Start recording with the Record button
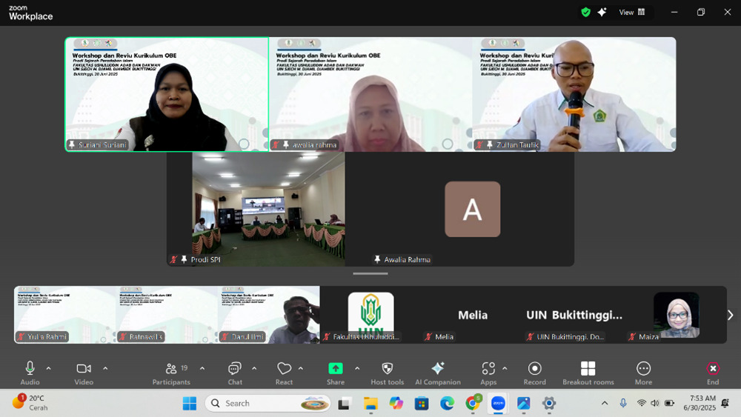This screenshot has height=417, width=741. pos(534,369)
